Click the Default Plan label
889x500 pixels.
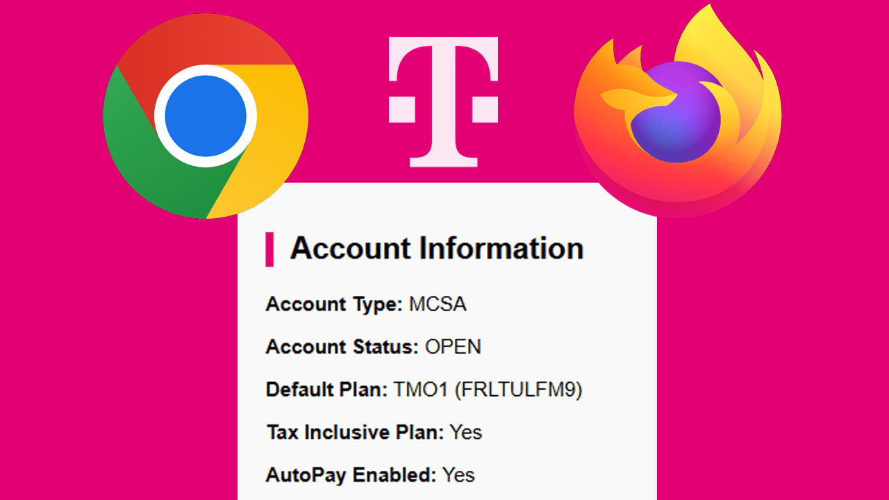tap(326, 390)
